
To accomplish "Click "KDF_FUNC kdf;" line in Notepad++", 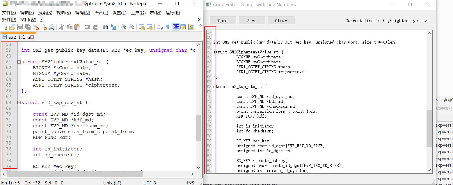I will pos(52,137).
